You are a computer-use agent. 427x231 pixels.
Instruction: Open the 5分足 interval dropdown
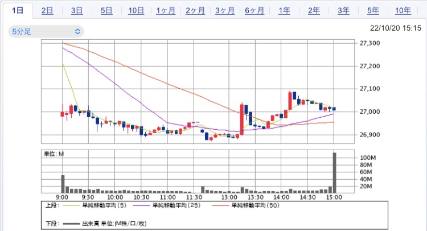point(46,31)
